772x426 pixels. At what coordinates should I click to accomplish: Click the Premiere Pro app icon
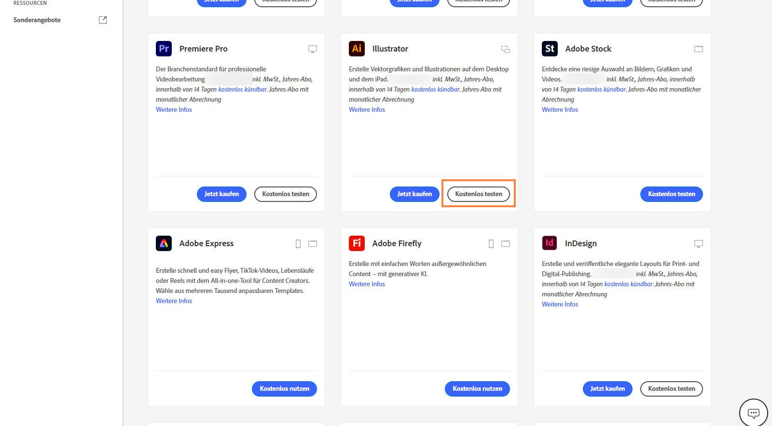pos(164,49)
